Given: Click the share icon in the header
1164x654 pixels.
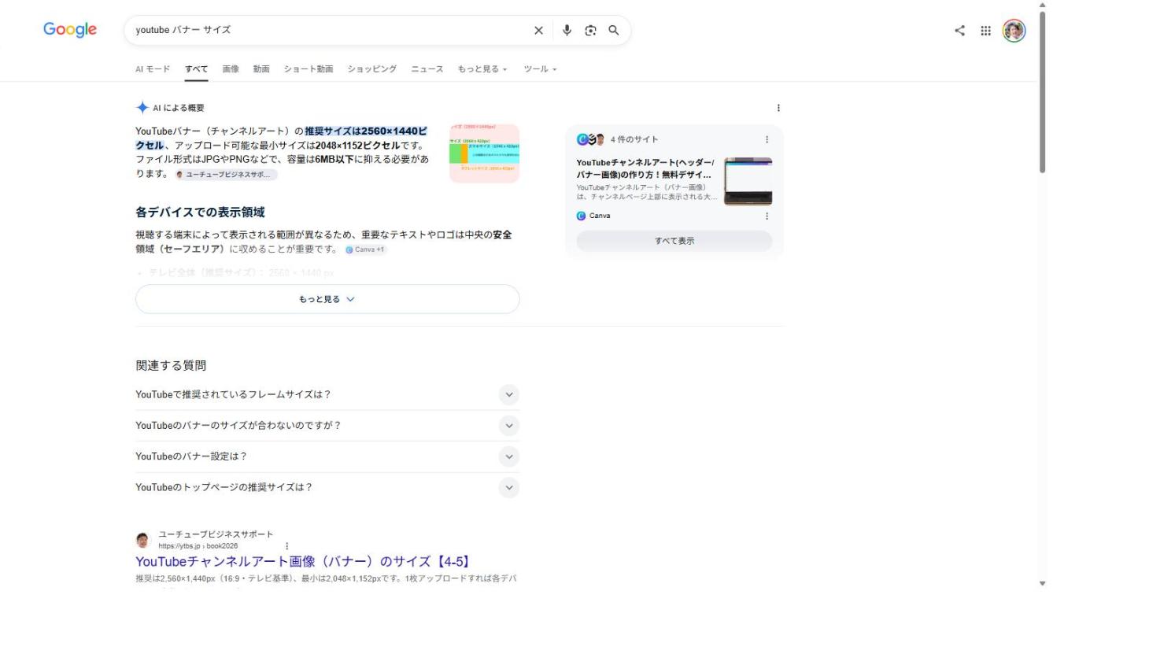Looking at the screenshot, I should pos(959,31).
